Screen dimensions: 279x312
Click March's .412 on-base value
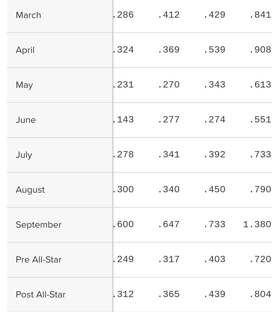[169, 15]
